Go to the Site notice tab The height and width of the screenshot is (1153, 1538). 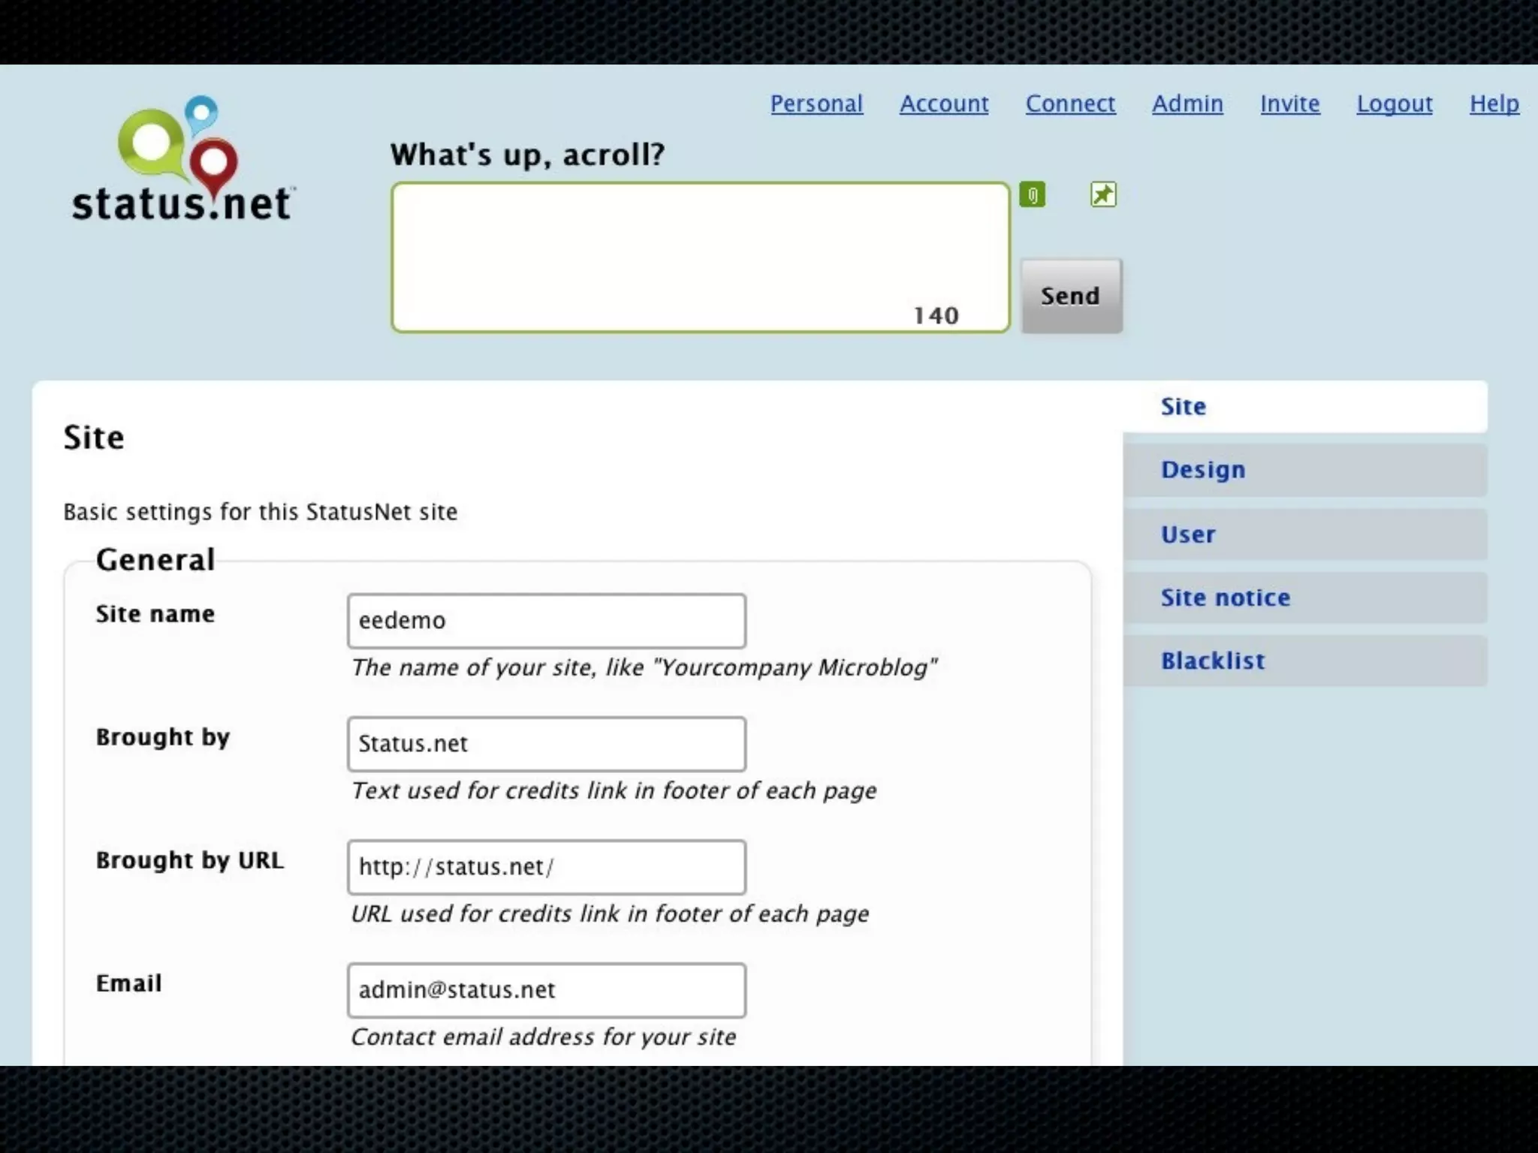pos(1226,598)
